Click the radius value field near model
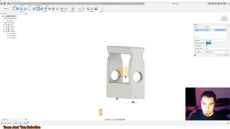The width and height of the screenshot is (230, 129). click(x=133, y=102)
